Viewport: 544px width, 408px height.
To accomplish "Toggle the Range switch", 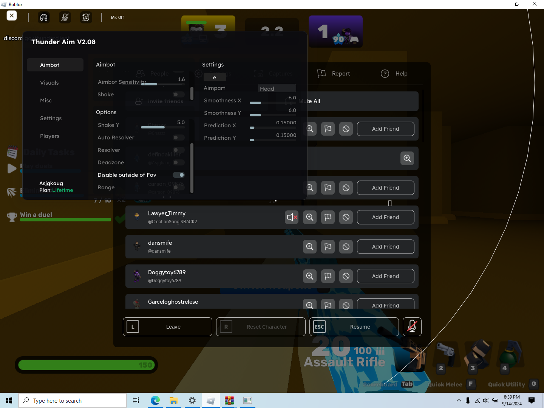I will (179, 187).
